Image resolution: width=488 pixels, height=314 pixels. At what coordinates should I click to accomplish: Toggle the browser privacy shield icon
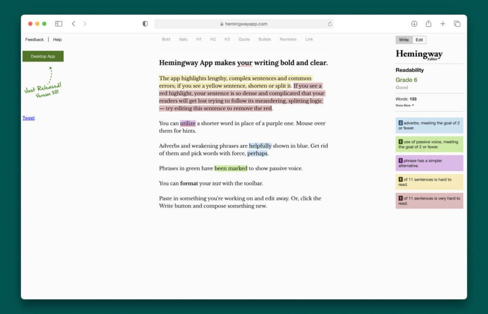145,23
